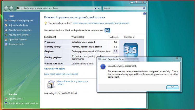
Task: Open Manage startup programs
Action: pyautogui.click(x=21, y=20)
